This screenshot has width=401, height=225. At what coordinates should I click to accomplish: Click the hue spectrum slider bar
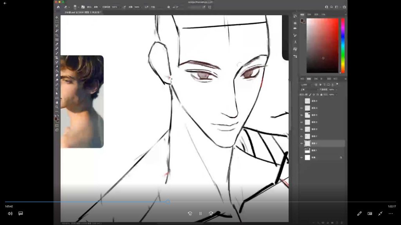(343, 45)
